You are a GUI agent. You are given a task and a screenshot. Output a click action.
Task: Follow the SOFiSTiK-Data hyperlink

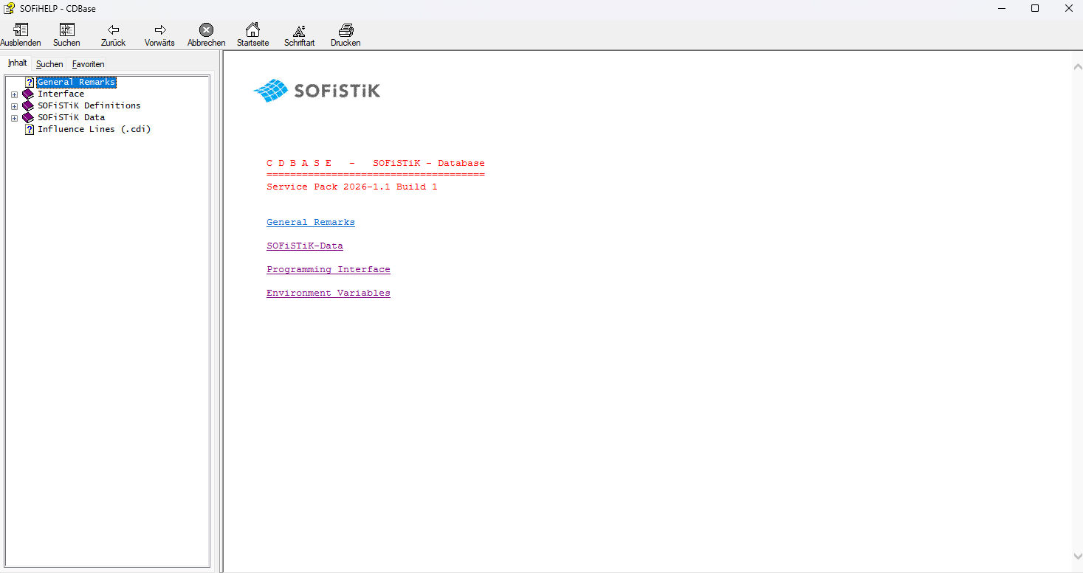coord(304,246)
